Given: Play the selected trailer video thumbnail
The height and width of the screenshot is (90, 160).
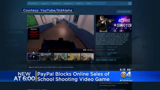Looking at the screenshot, I should [33, 57].
